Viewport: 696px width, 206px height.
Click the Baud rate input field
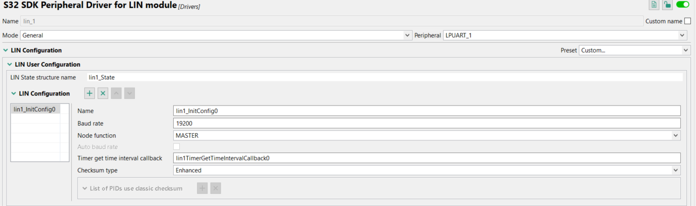tap(427, 123)
